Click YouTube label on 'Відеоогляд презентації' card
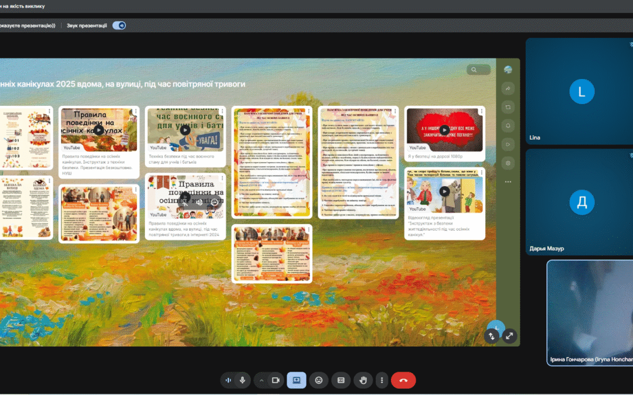 pos(417,209)
